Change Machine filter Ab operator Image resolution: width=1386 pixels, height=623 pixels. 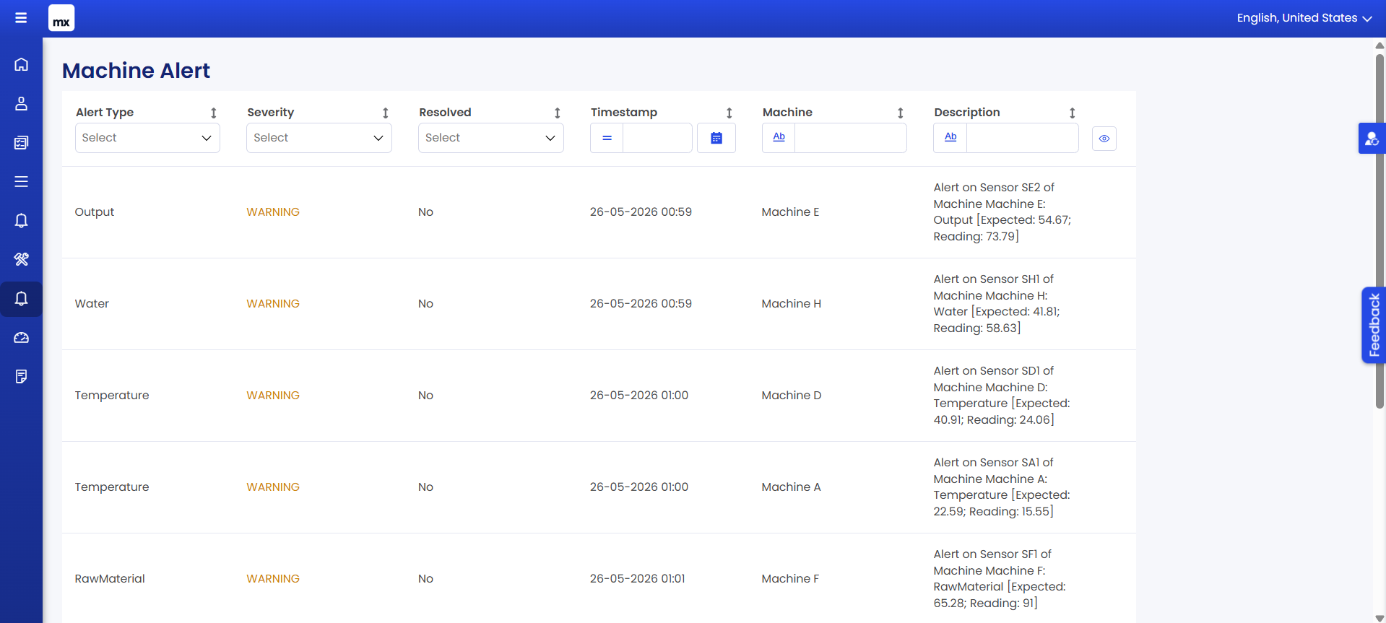click(x=779, y=137)
